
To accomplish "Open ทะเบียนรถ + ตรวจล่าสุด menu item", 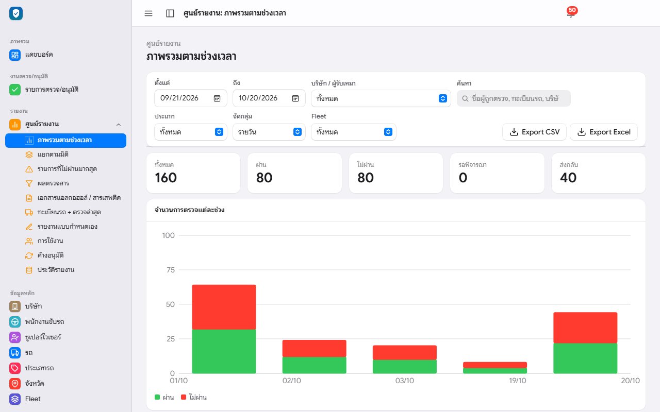I will [x=65, y=212].
